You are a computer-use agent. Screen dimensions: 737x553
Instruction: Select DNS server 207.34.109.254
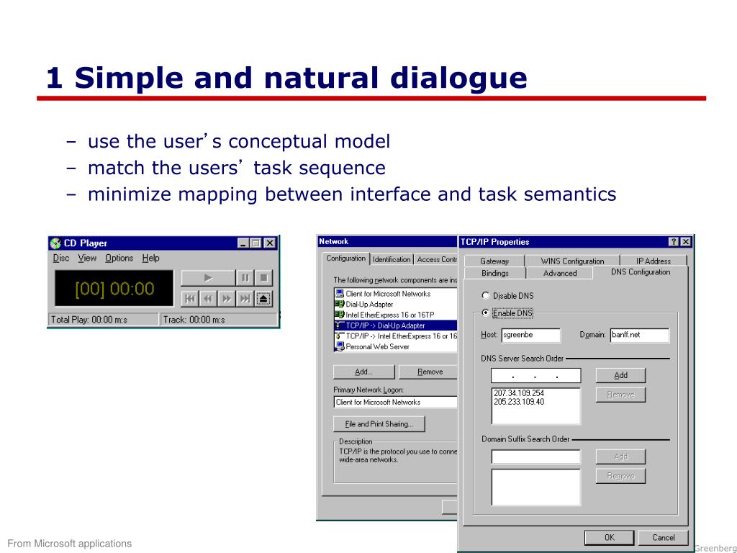[519, 393]
